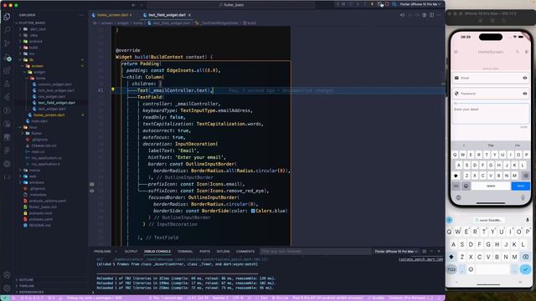Go back with the title bar arrow
The height and width of the screenshot is (301, 536).
(134, 5)
